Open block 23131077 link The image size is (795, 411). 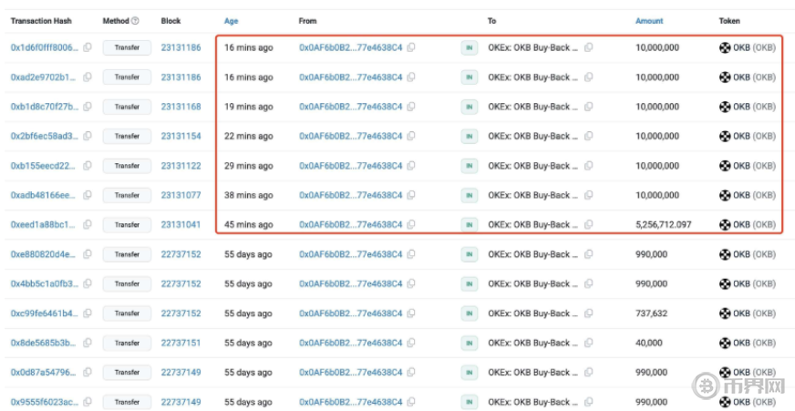point(181,195)
